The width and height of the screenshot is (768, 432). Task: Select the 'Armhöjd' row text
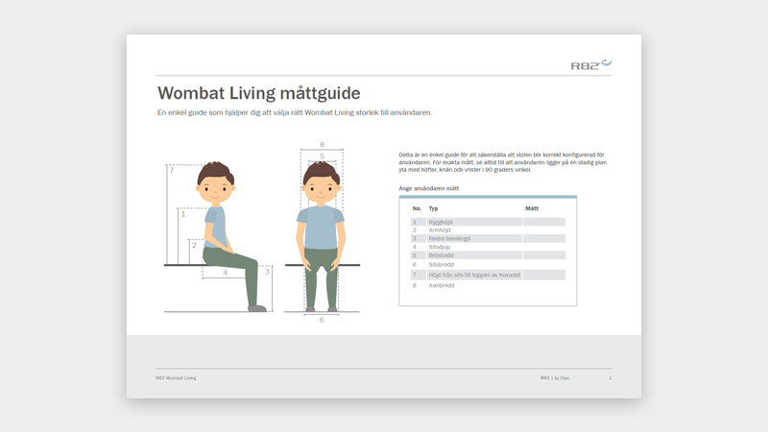440,230
